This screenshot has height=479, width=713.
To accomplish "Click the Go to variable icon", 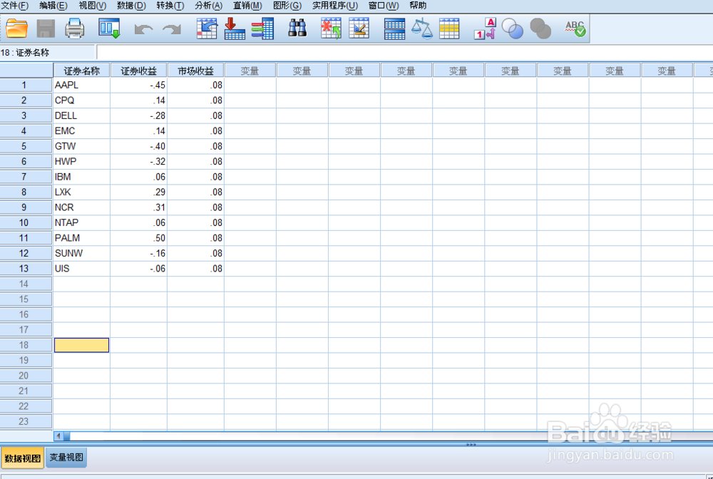I will (x=235, y=29).
